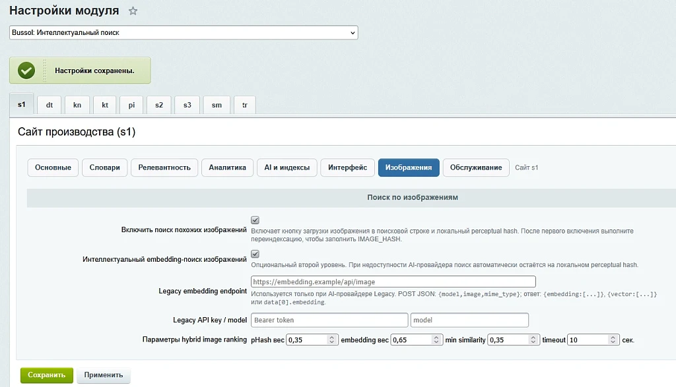676x387 pixels.
Task: Click the green checkmark success icon
Action: [26, 71]
